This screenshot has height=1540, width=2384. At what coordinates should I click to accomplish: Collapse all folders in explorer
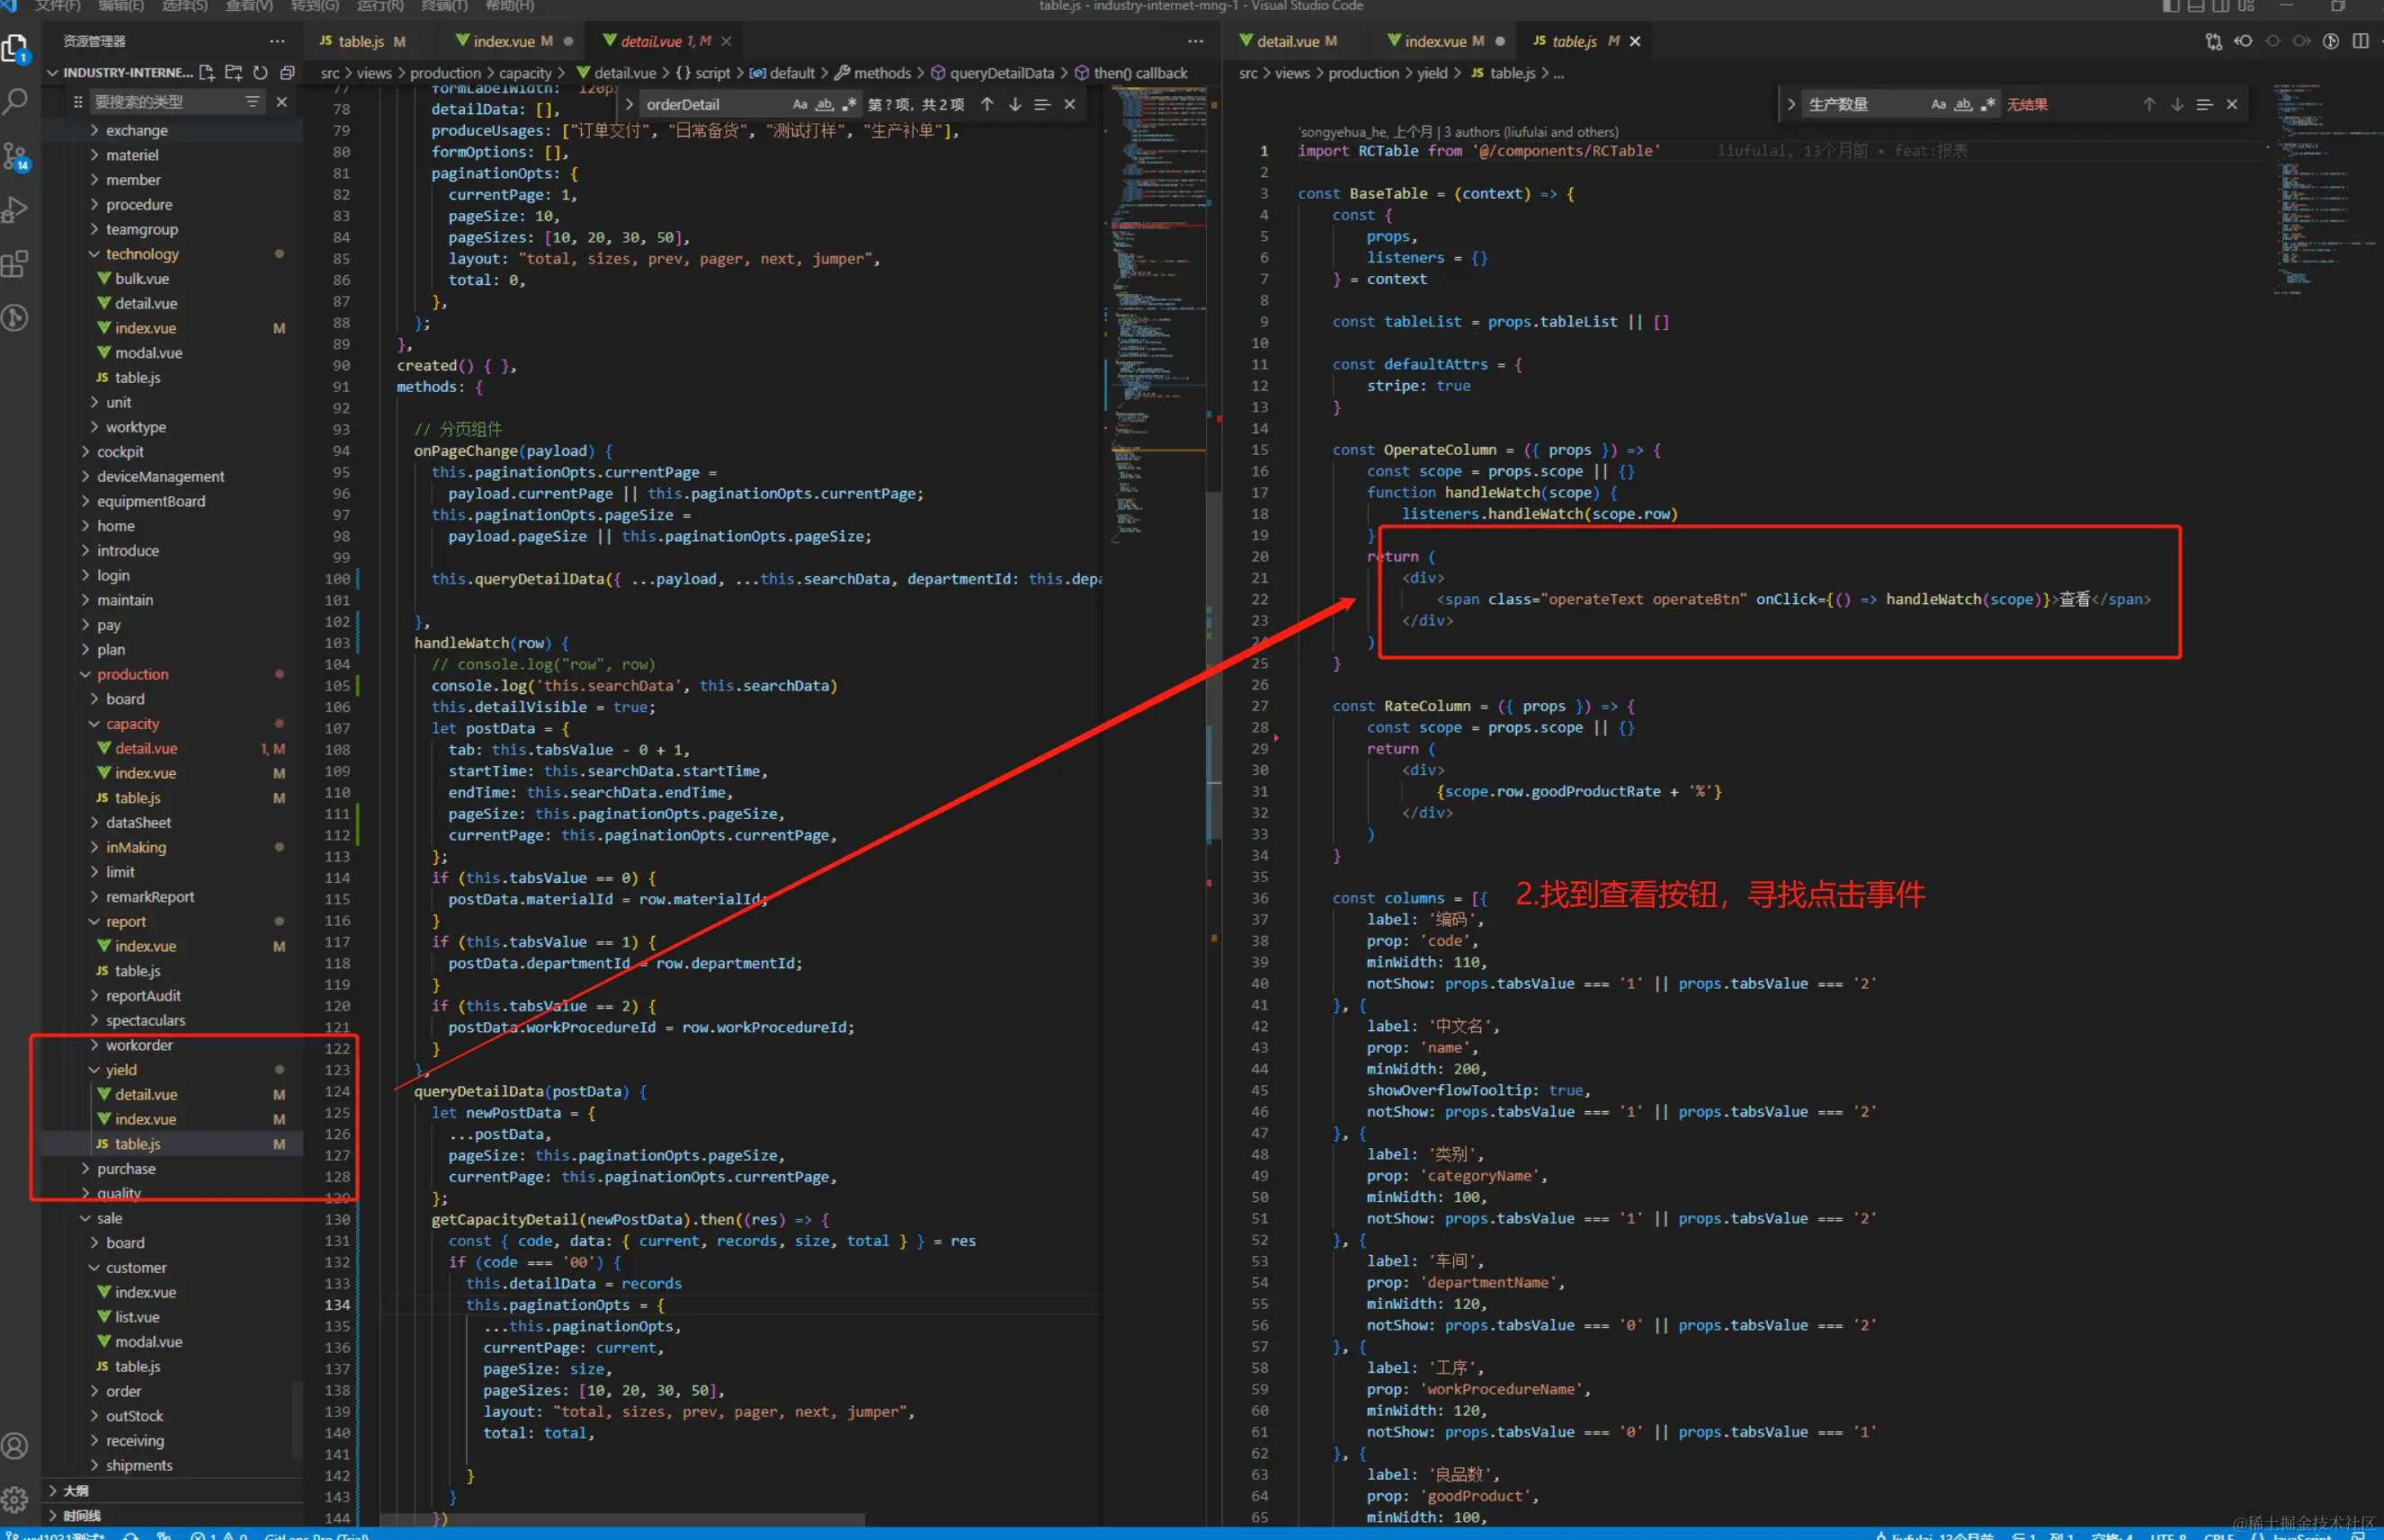tap(287, 73)
